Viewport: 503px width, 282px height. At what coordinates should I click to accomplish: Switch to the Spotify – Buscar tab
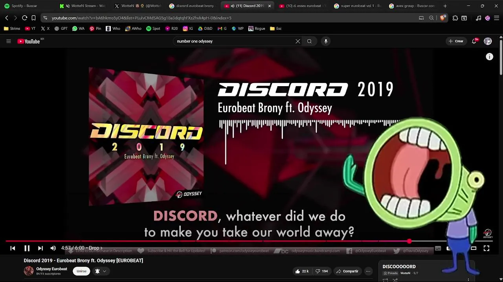[28, 6]
